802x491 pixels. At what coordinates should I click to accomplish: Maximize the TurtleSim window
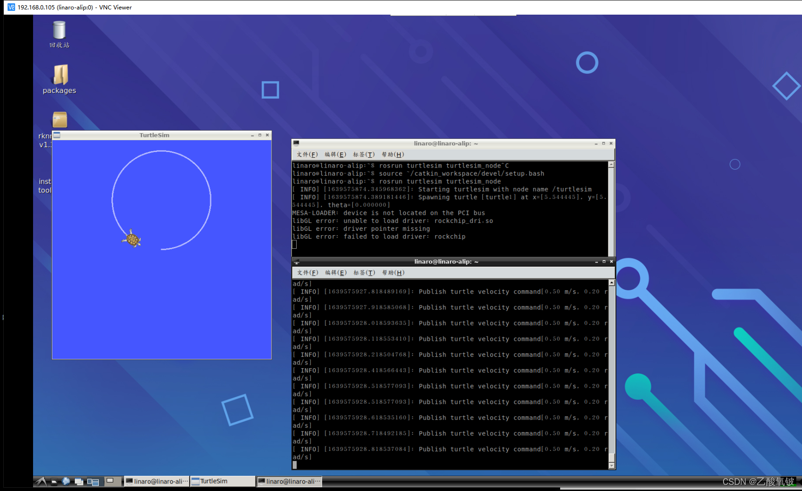pos(260,135)
